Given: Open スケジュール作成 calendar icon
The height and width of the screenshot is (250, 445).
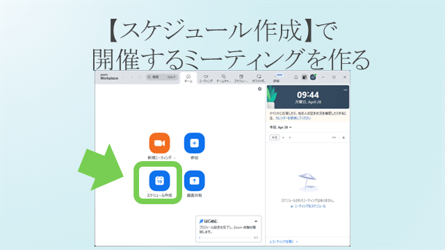Looking at the screenshot, I should point(159,181).
